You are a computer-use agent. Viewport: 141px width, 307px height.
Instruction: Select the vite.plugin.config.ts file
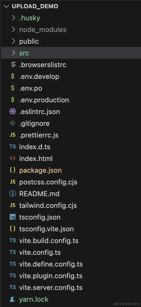[x=70, y=276]
